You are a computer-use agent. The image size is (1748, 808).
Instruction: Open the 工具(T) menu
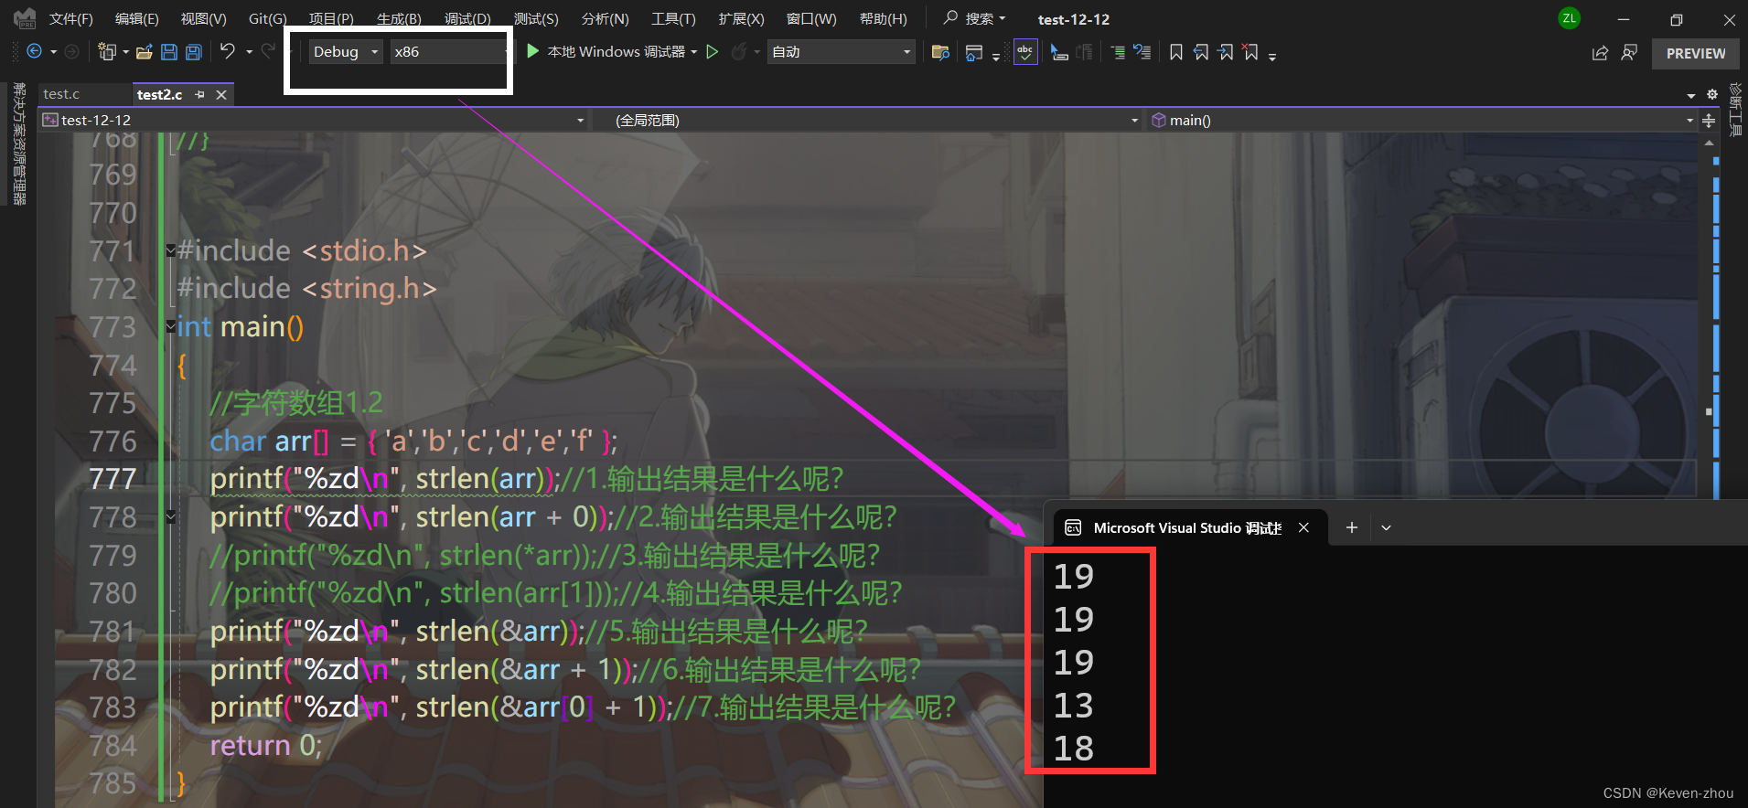pyautogui.click(x=673, y=18)
